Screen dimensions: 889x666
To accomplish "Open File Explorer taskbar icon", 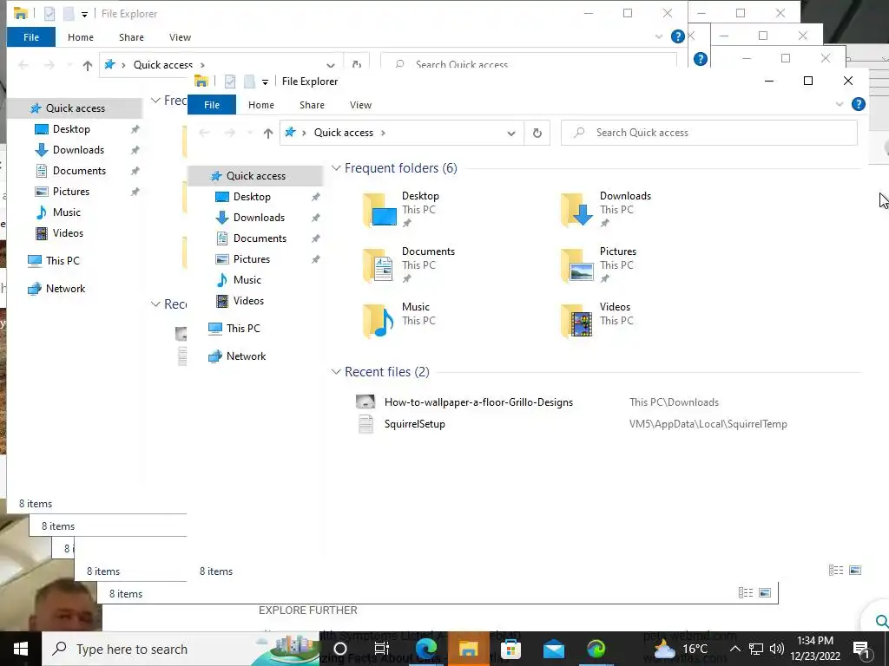I will point(468,649).
